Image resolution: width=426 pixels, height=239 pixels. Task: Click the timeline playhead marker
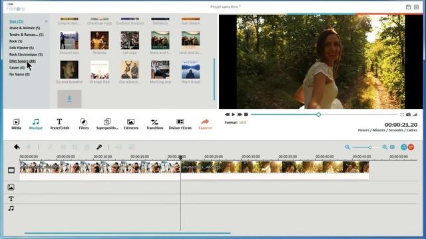tap(180, 158)
